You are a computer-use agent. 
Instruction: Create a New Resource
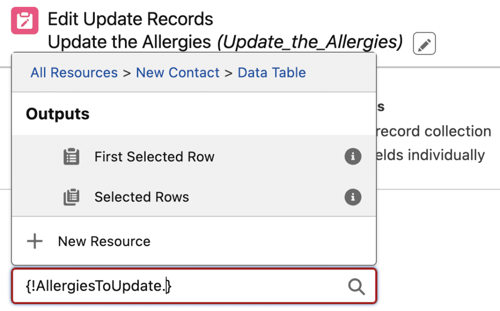coord(104,241)
